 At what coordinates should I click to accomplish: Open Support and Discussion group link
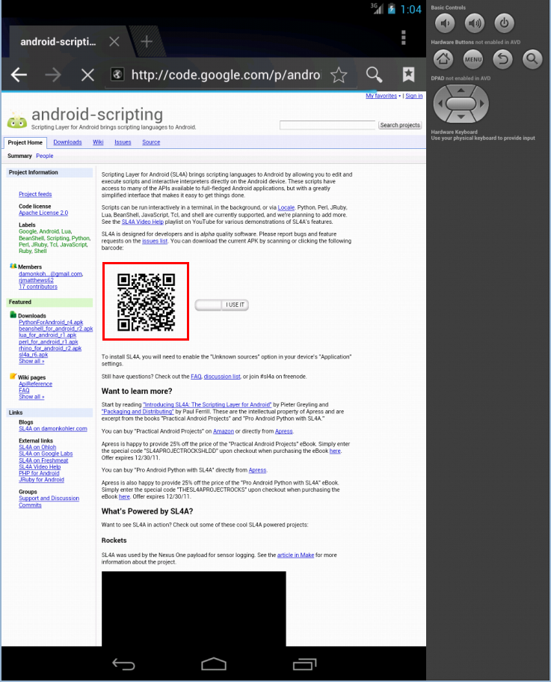(49, 499)
